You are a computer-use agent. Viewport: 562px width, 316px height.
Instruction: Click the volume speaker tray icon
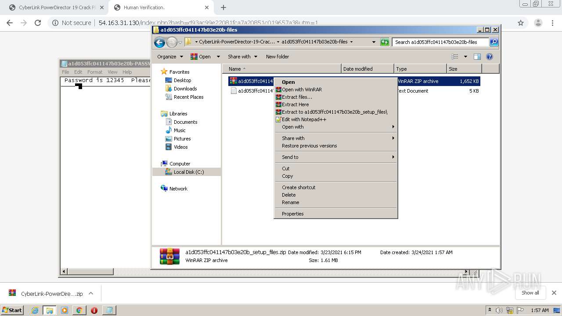499,310
